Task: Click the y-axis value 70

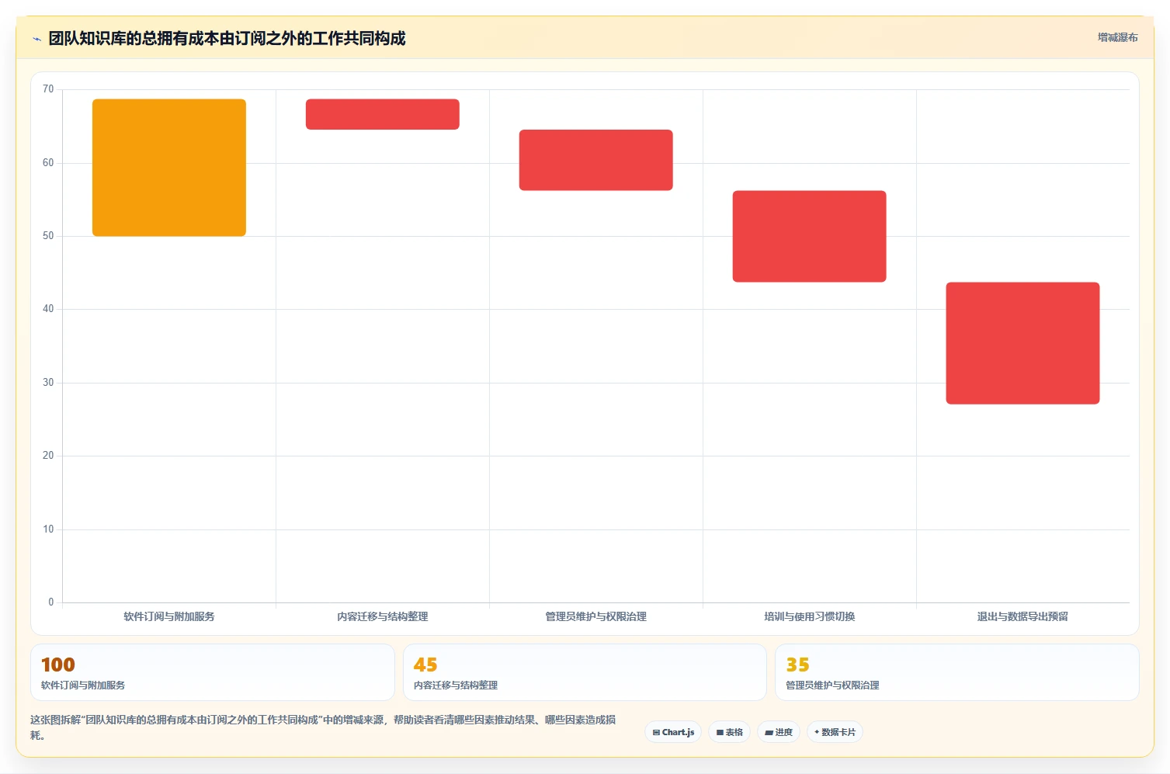Action: pos(48,89)
